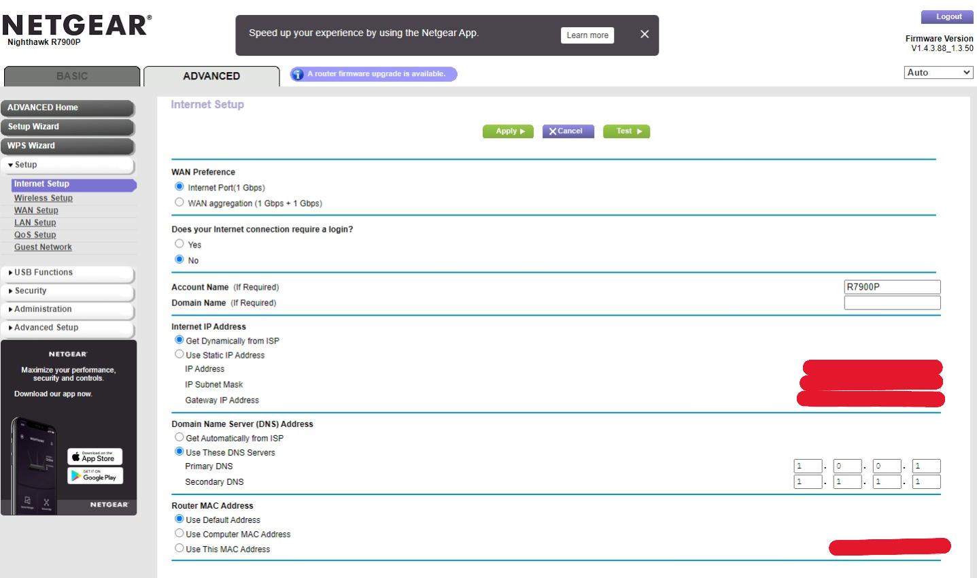Screen dimensions: 977x578
Task: Open the Auto language dropdown
Action: pyautogui.click(x=938, y=73)
